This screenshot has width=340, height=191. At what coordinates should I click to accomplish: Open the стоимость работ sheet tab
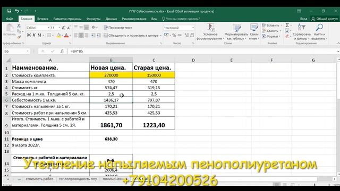[39, 179]
